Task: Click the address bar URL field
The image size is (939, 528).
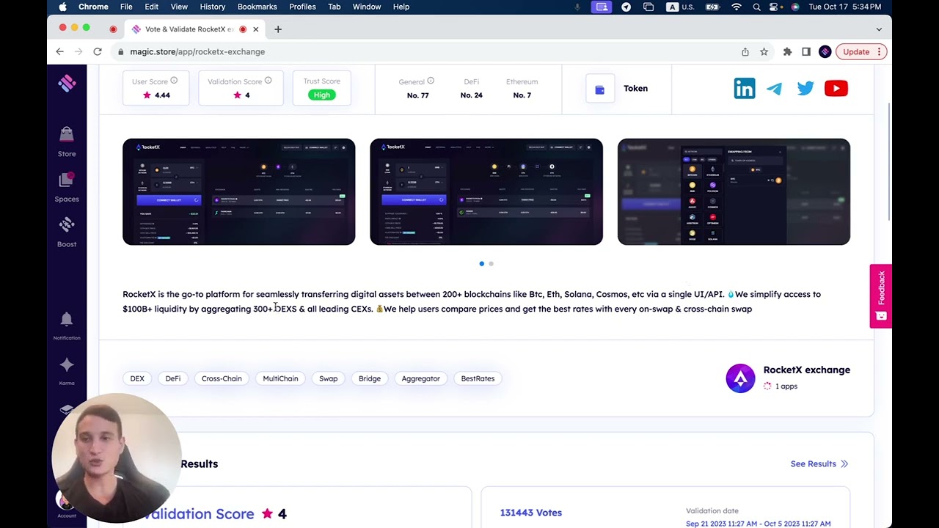Action: 425,51
